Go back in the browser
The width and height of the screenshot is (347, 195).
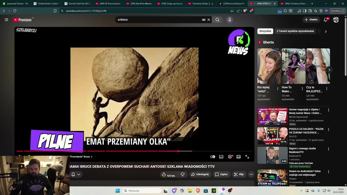coord(4,11)
